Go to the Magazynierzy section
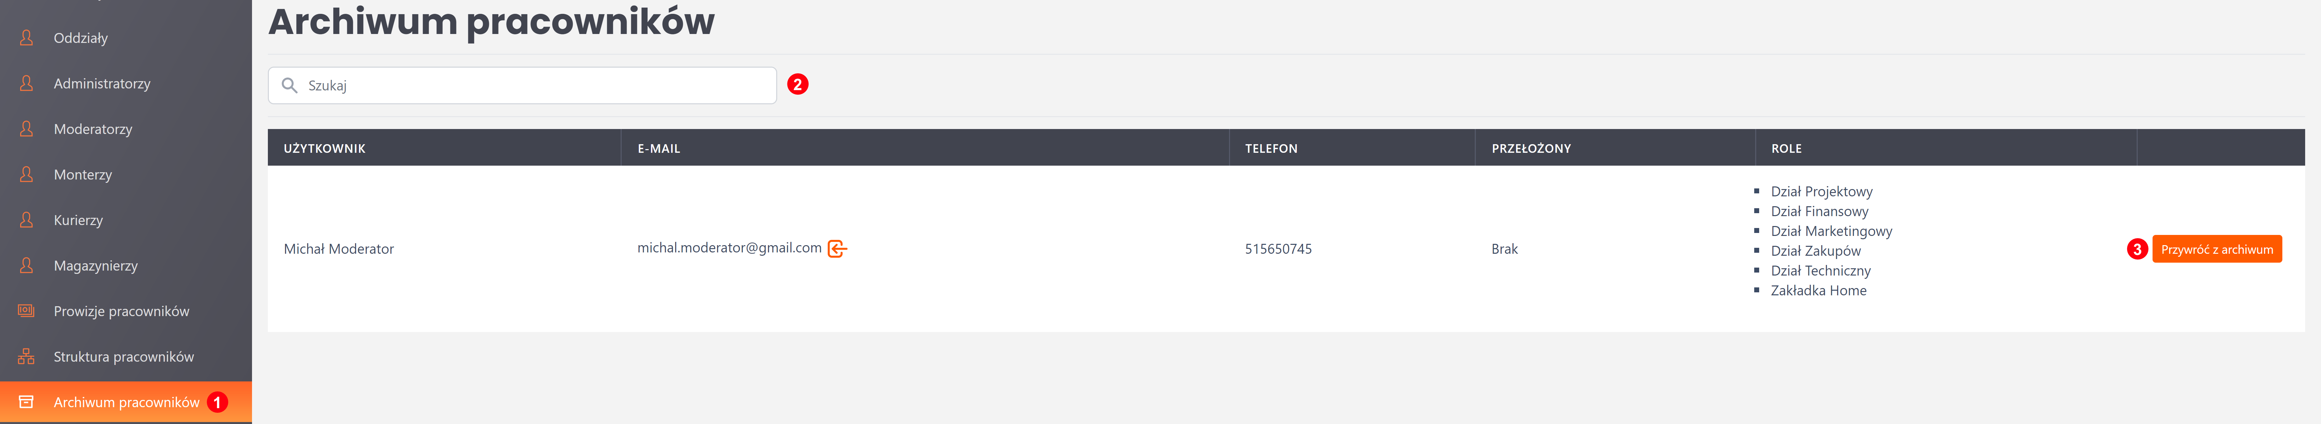The width and height of the screenshot is (2321, 424). click(95, 266)
